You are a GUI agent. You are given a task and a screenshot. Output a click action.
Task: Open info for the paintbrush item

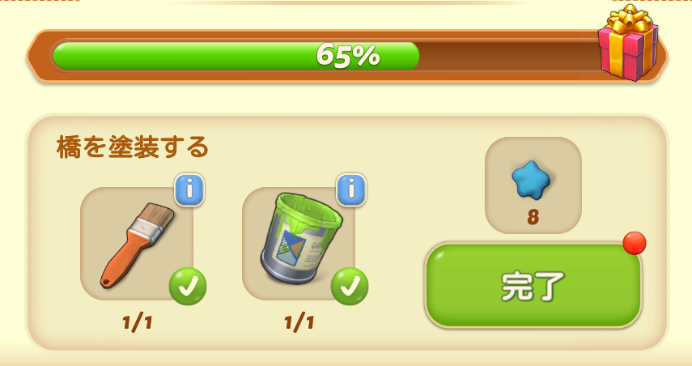pos(189,189)
